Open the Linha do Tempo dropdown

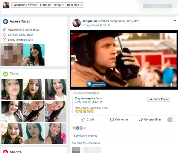(52, 5)
